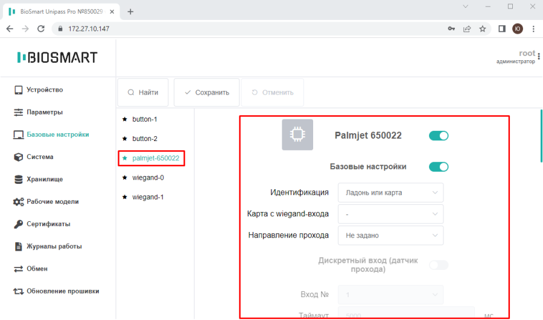The width and height of the screenshot is (543, 320).
Task: Toggle the Дискретный вход switch
Action: (439, 265)
